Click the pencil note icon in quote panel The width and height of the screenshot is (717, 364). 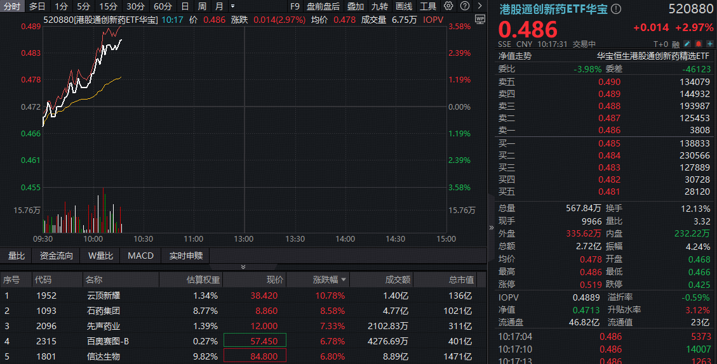pos(687,44)
